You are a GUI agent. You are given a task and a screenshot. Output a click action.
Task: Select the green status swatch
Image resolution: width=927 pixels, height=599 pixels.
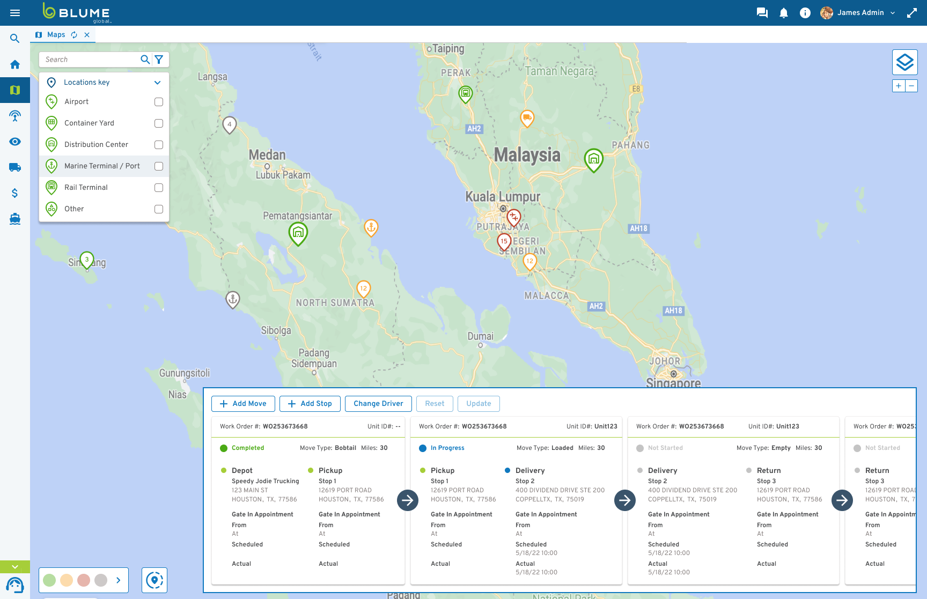click(x=49, y=580)
